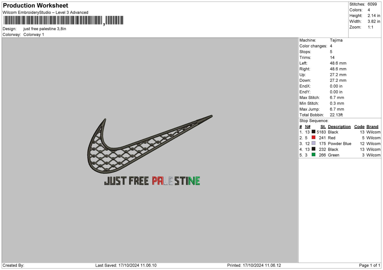Click the embroidered swoosh design preview

149,144
